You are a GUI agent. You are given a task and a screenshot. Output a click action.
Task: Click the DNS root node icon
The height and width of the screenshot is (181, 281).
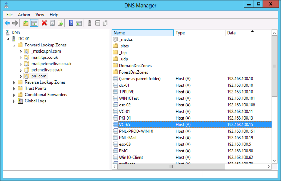(x=7, y=32)
